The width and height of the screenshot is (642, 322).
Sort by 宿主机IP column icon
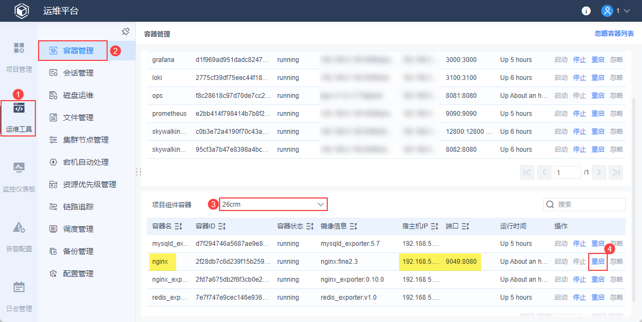(x=434, y=226)
